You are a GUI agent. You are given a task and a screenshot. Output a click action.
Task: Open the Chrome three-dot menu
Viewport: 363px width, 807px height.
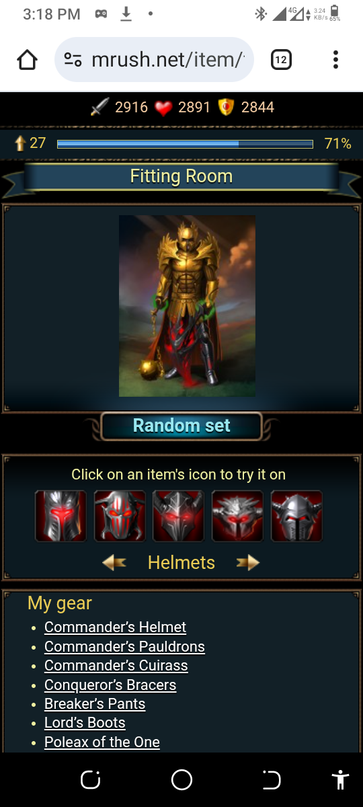tap(335, 60)
